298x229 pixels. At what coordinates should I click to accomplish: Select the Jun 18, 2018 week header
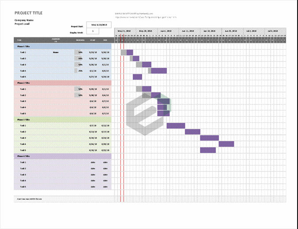(209, 31)
